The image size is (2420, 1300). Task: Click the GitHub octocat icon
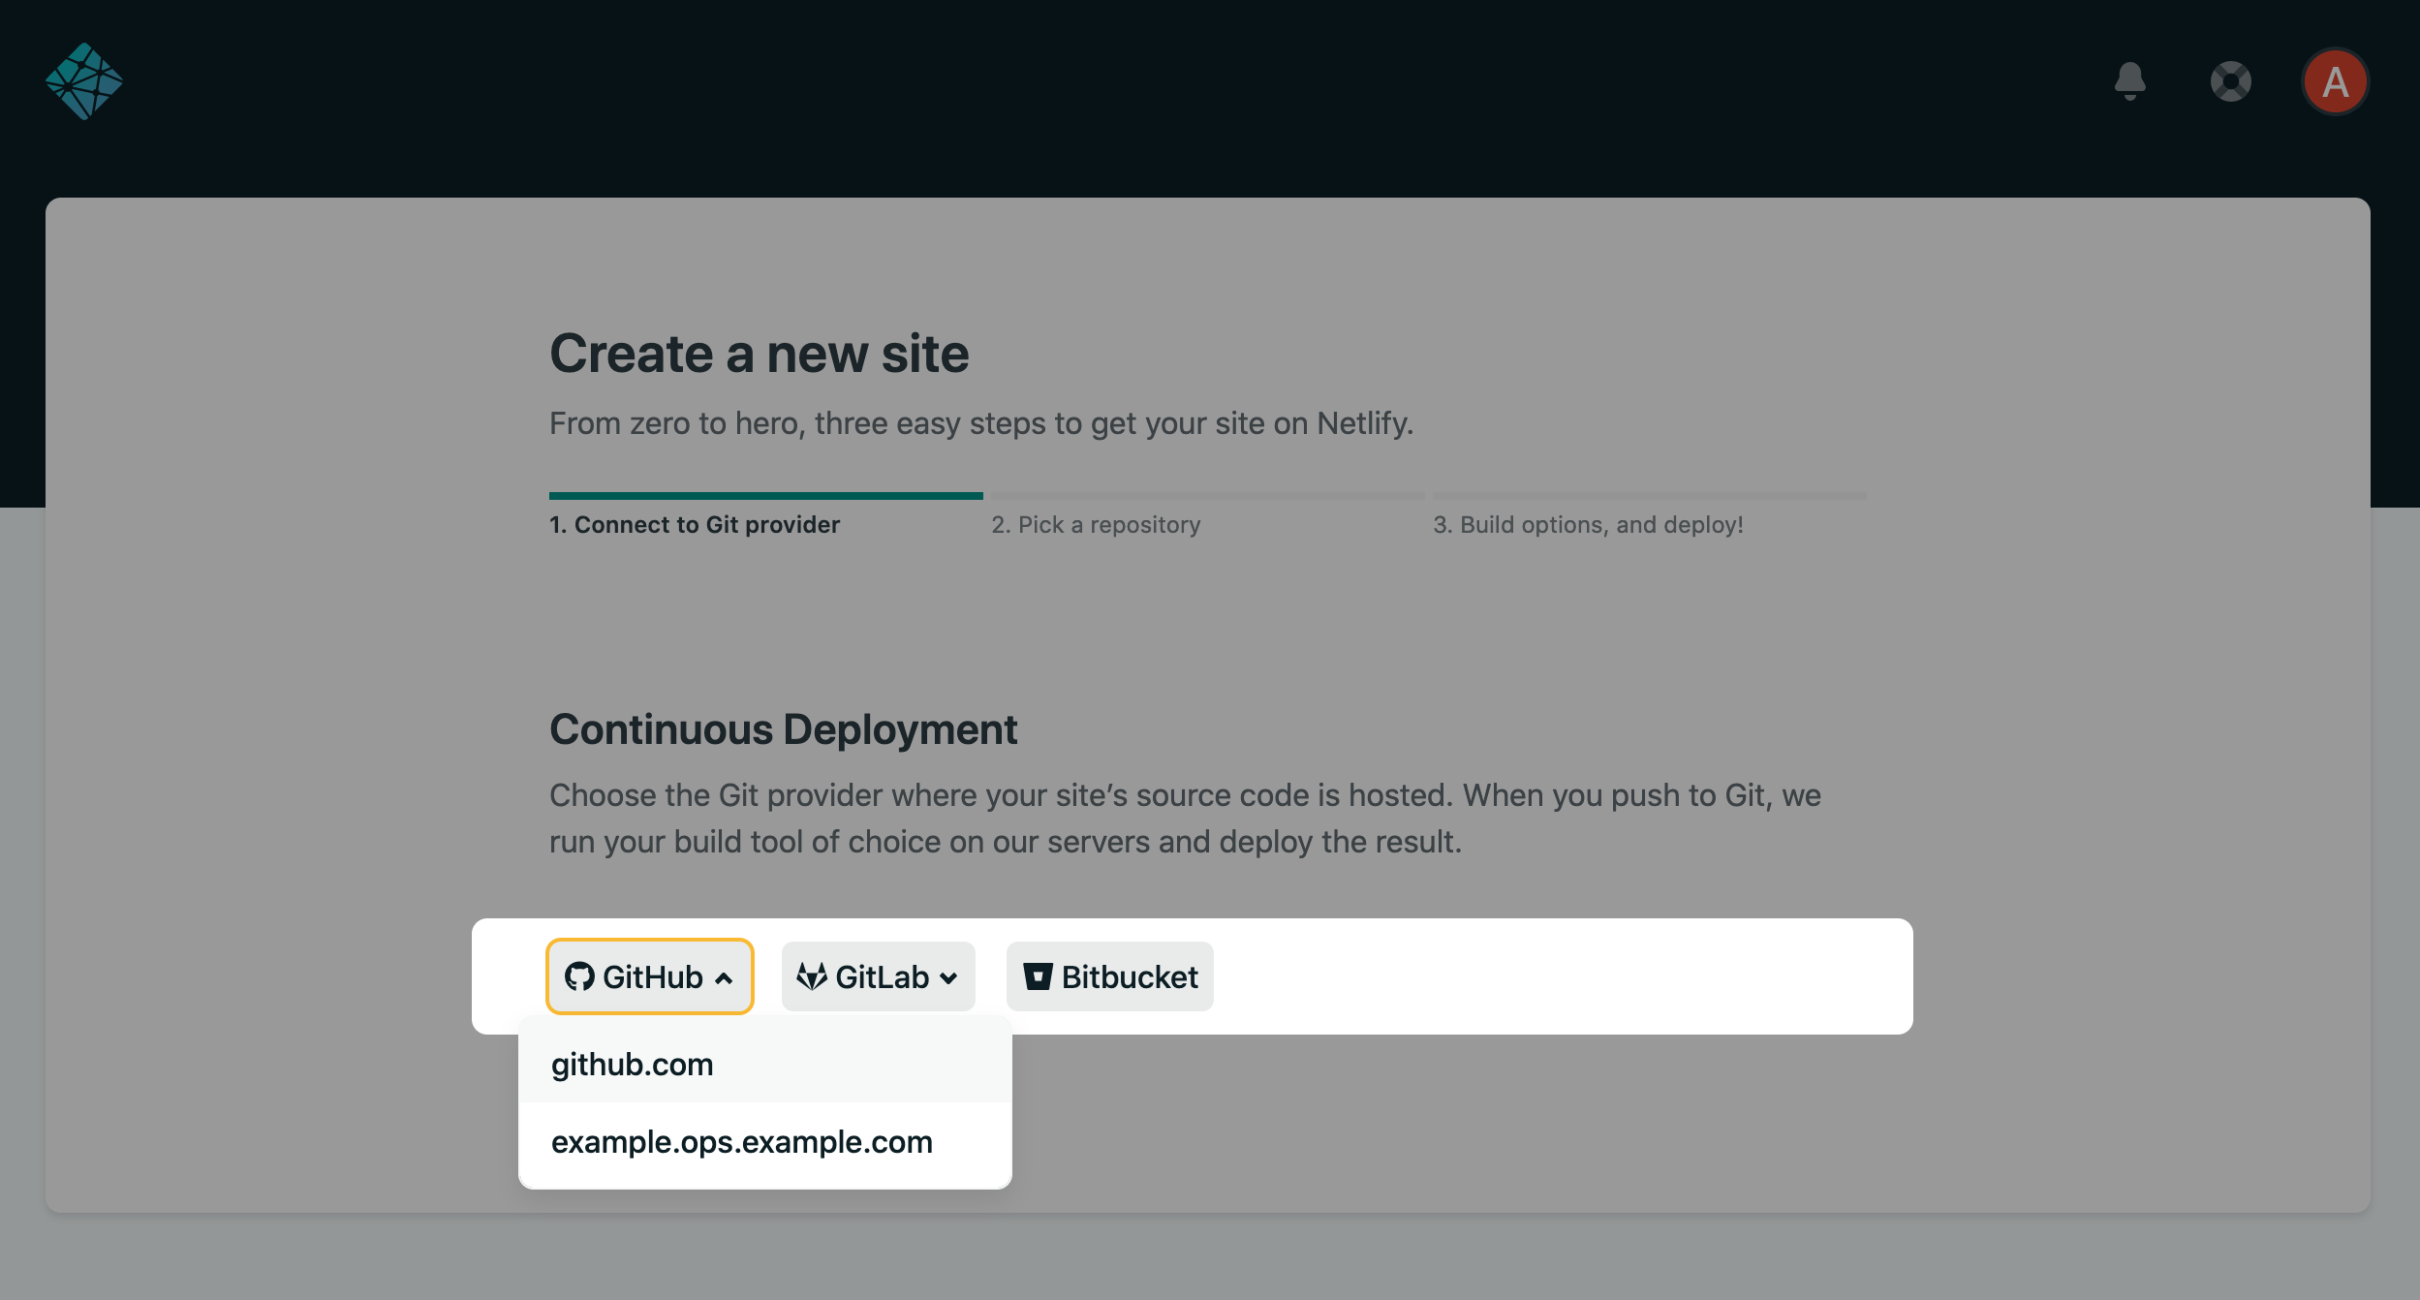pos(579,977)
